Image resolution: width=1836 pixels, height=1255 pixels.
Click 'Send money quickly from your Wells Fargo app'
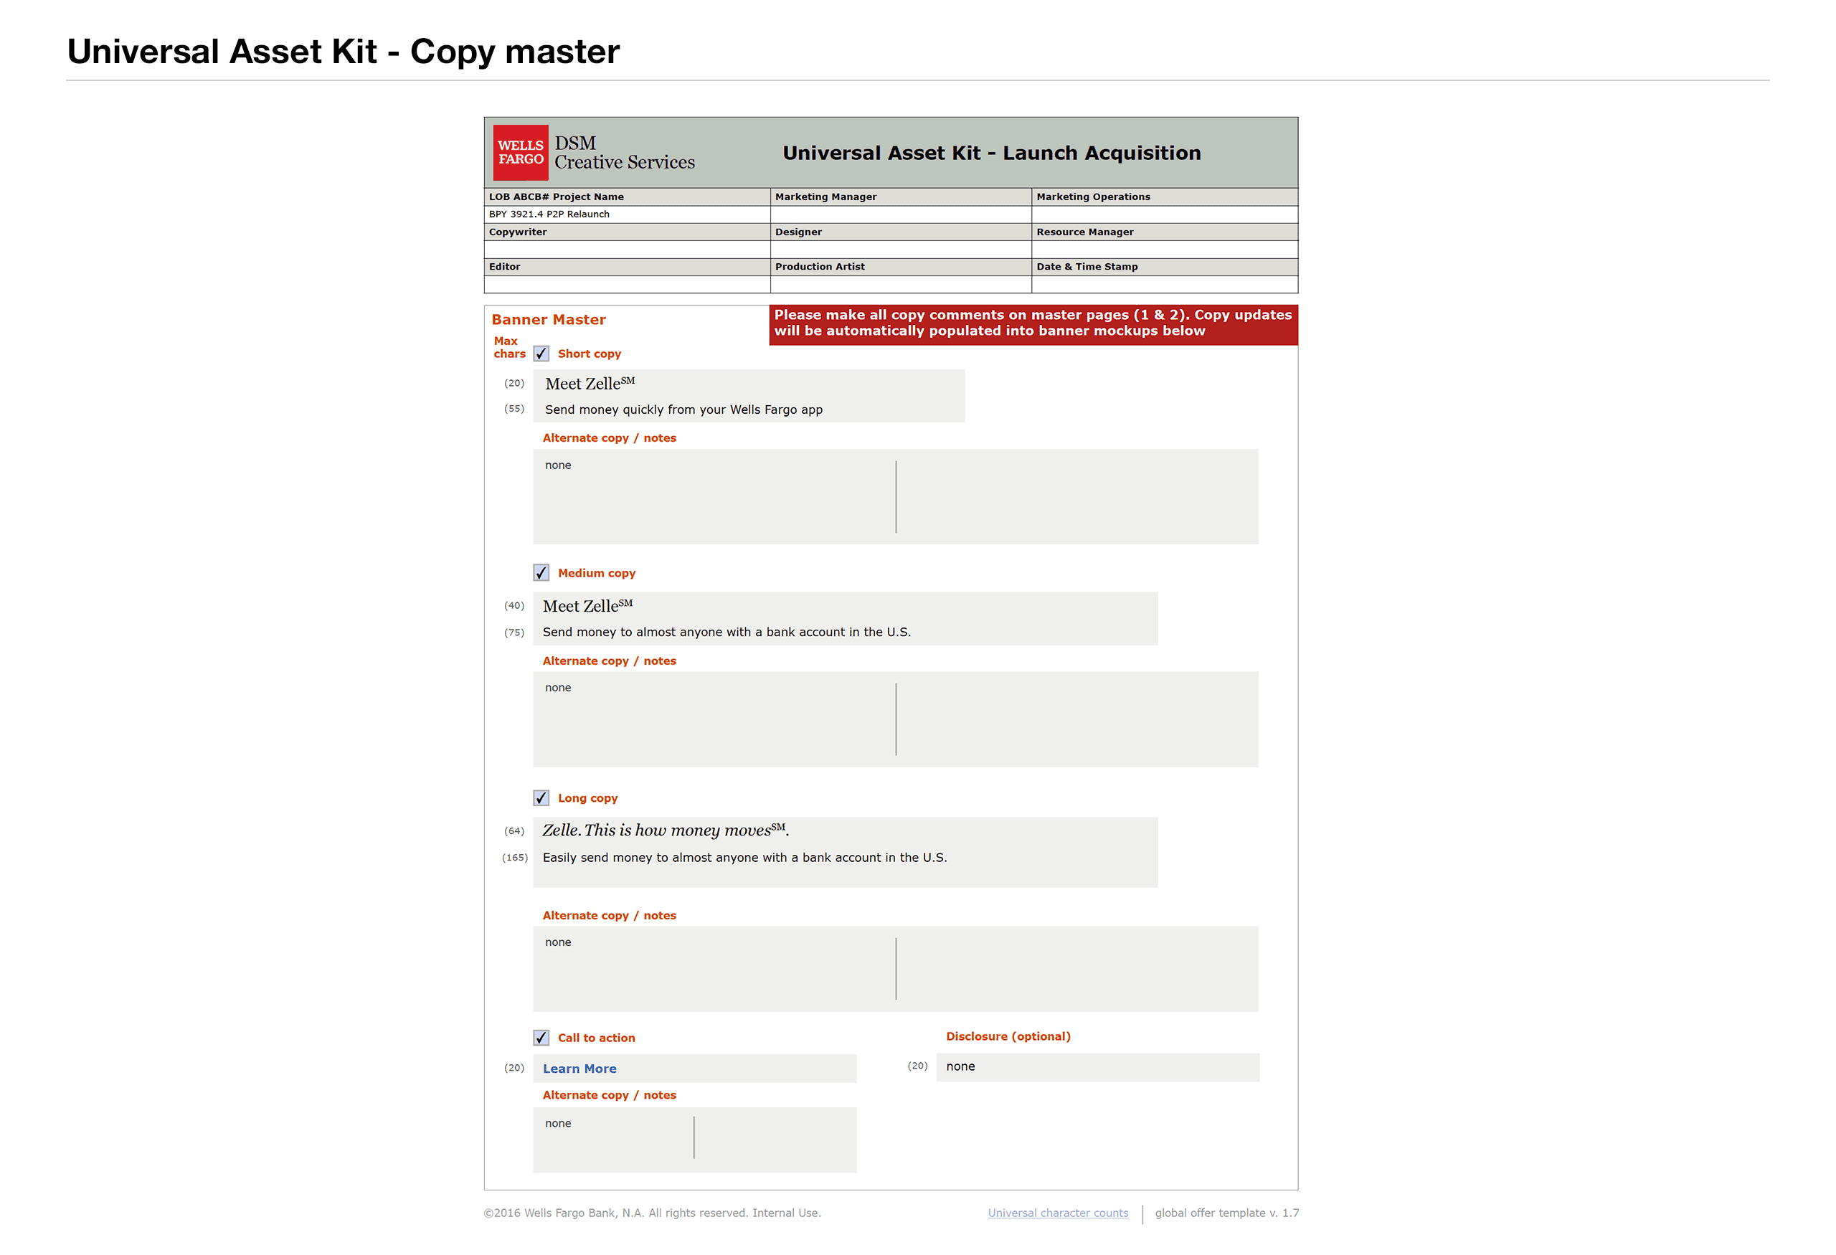tap(683, 410)
